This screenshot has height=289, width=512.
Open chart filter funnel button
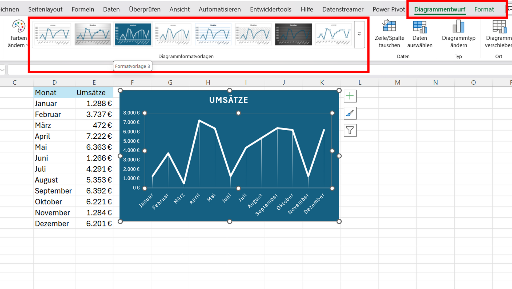(x=350, y=130)
